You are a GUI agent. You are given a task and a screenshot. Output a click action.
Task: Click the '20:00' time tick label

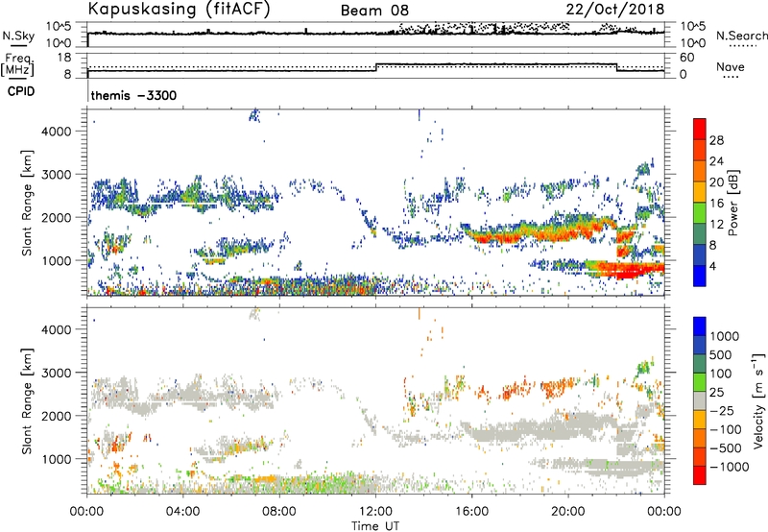568,512
